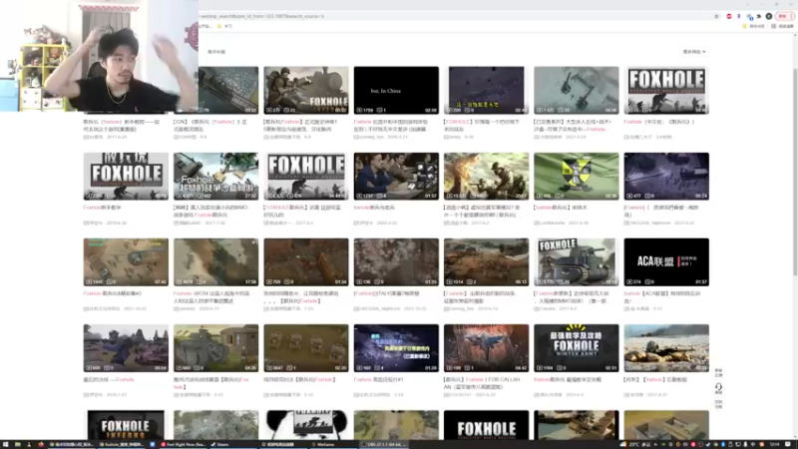Open the red ad-blocker extension icon
The width and height of the screenshot is (798, 449).
(x=729, y=16)
